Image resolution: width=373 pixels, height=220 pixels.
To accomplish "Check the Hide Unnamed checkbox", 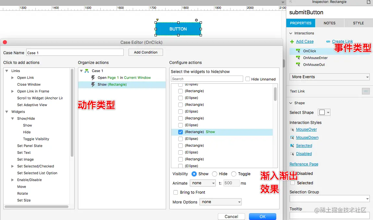I will point(248,79).
